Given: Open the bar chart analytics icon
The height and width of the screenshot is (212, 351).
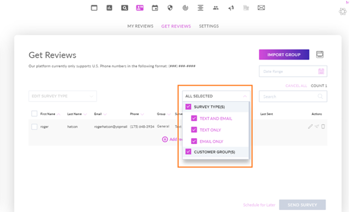Looking at the screenshot, I should click(x=109, y=8).
